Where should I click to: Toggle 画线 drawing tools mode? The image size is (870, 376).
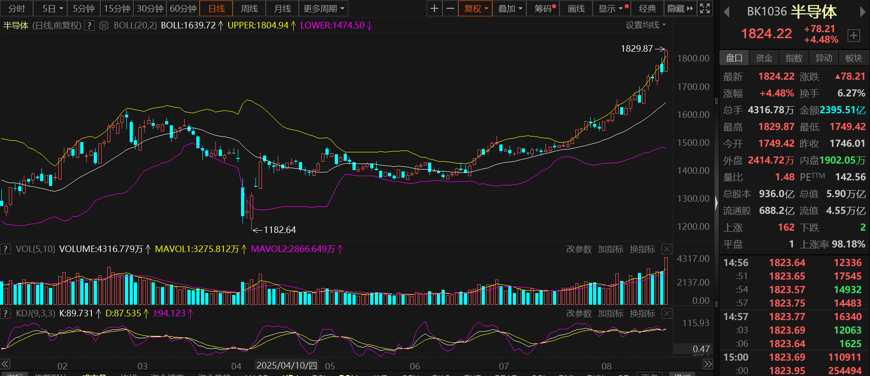576,8
